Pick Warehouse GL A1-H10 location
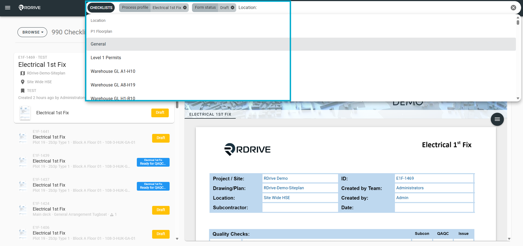Viewport: 523px width, 246px height. (x=301, y=71)
